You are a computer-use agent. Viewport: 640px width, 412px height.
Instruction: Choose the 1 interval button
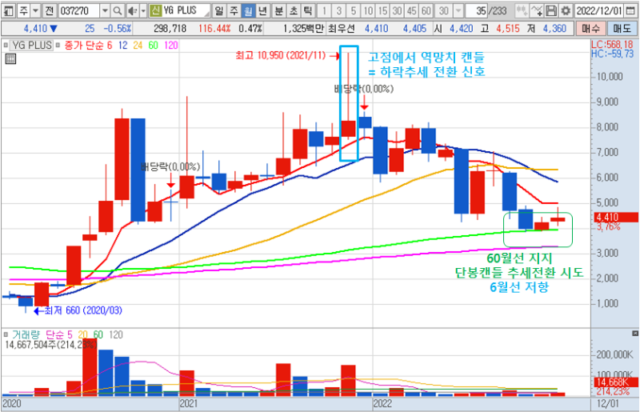click(x=324, y=10)
